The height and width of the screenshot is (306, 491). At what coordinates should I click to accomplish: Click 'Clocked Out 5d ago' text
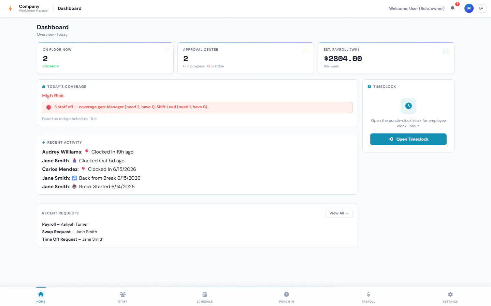(x=102, y=161)
